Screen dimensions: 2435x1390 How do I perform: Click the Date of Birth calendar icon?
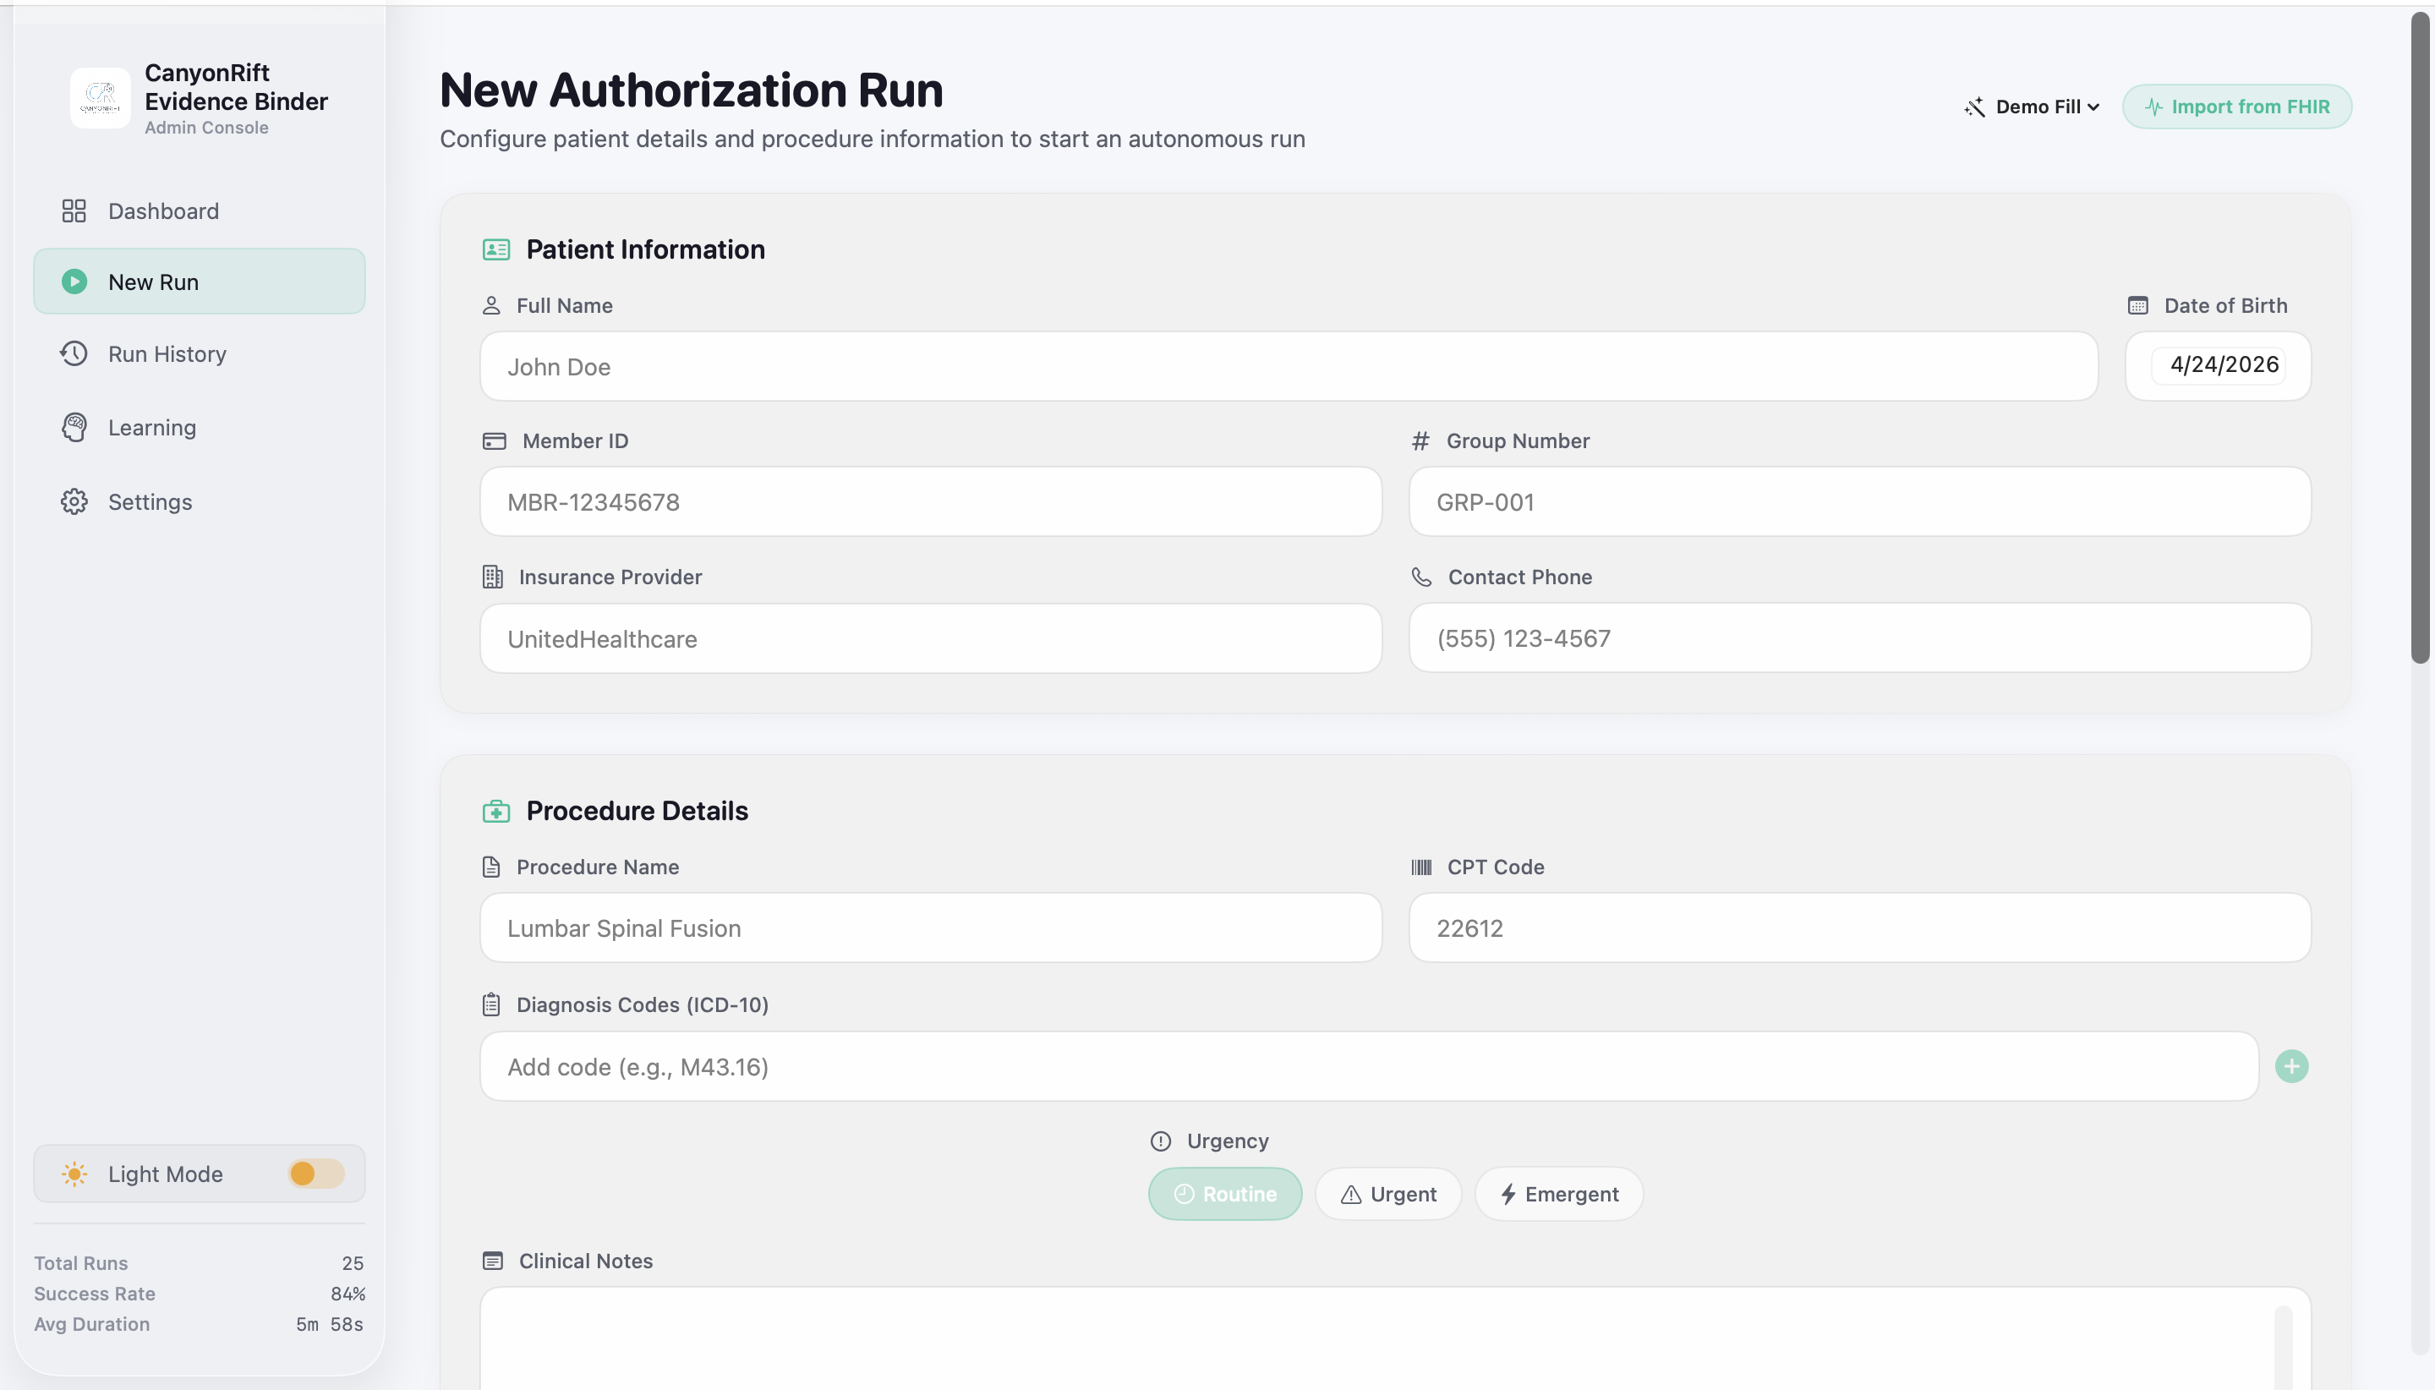[2138, 305]
